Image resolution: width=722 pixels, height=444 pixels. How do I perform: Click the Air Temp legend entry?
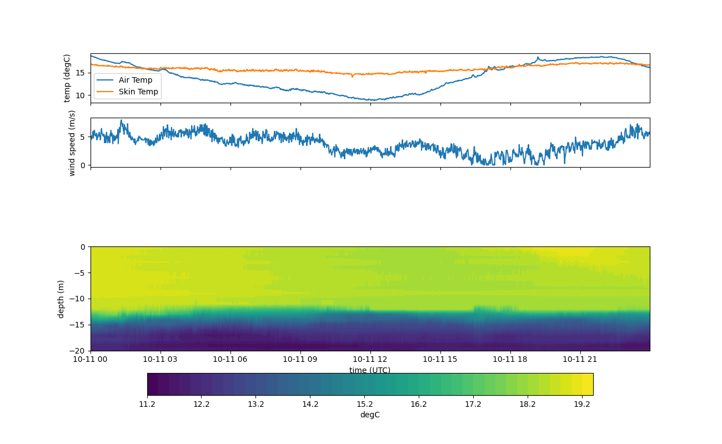tap(135, 80)
